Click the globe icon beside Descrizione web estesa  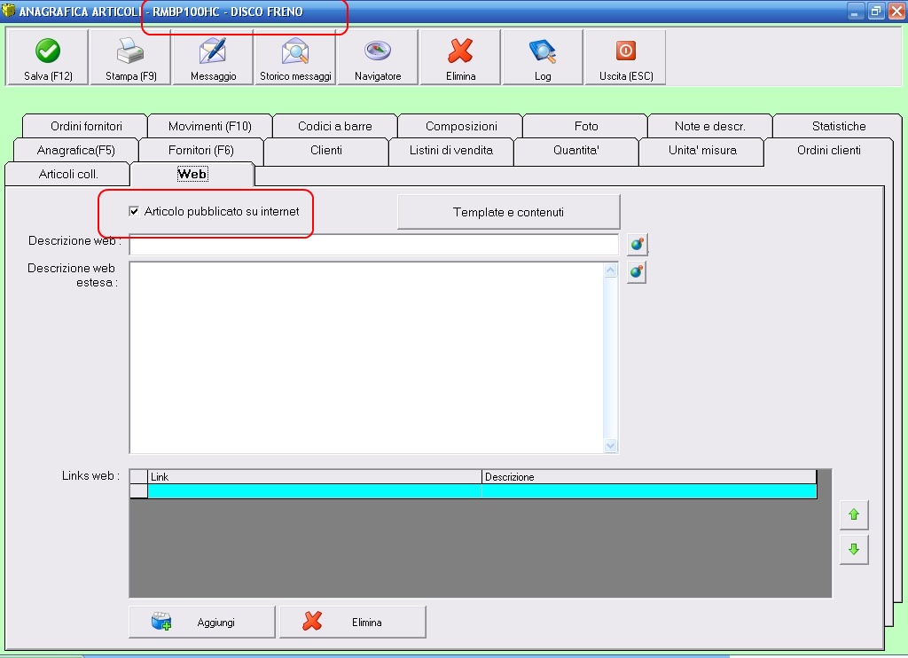click(637, 271)
